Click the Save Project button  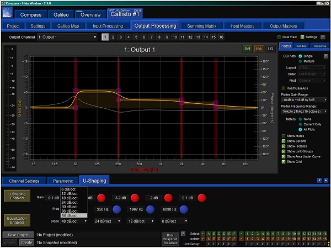coord(18,235)
